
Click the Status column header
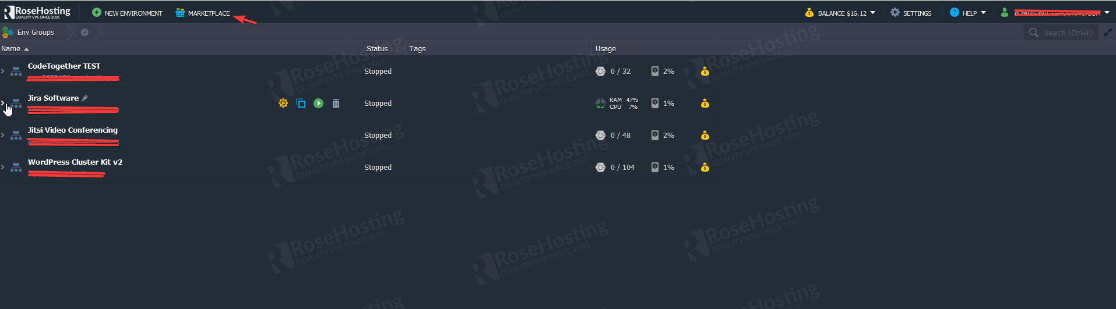(x=377, y=49)
